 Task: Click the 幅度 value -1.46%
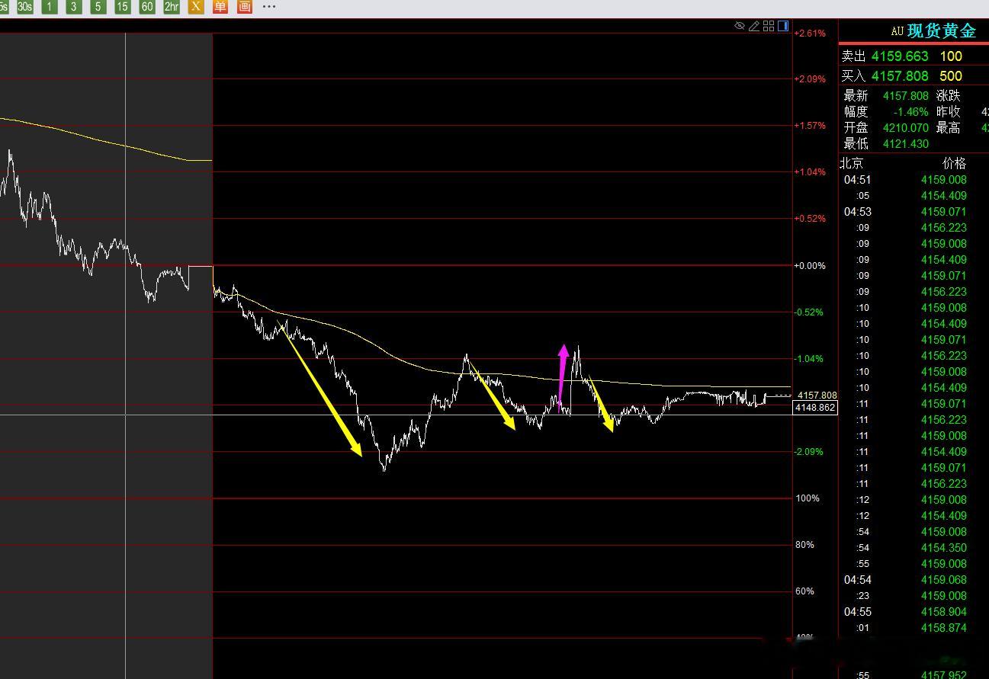[x=911, y=111]
